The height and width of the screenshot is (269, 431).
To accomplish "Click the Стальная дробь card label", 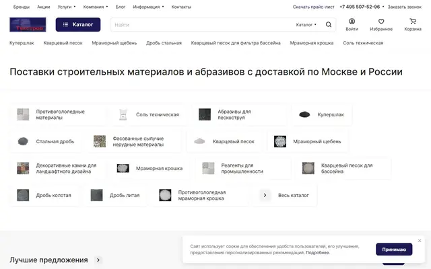I will click(x=55, y=141).
